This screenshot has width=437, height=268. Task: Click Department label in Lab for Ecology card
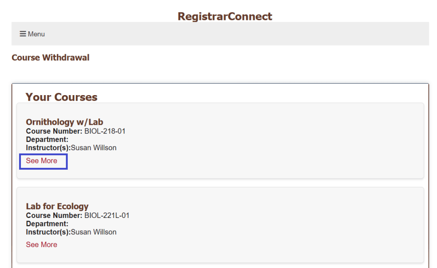[47, 224]
